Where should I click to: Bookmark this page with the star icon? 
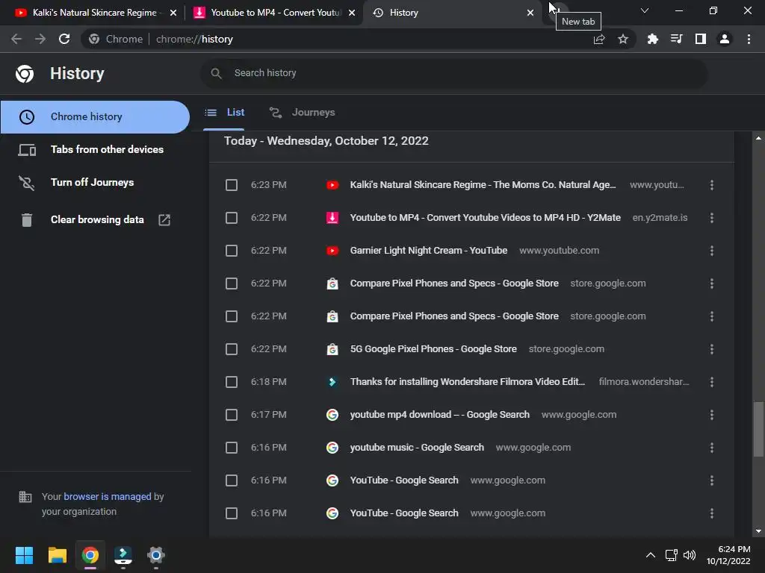pyautogui.click(x=623, y=39)
